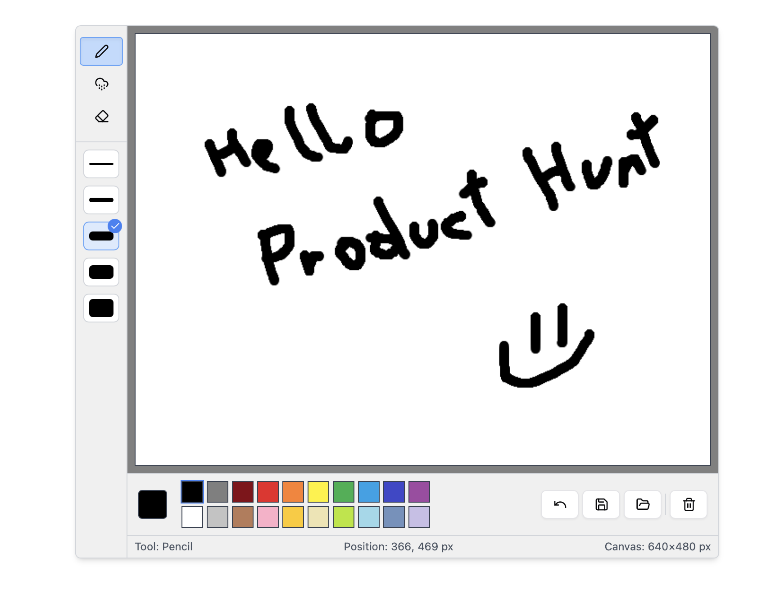771x608 pixels.
Task: Pick the red color swatch
Action: coord(268,492)
